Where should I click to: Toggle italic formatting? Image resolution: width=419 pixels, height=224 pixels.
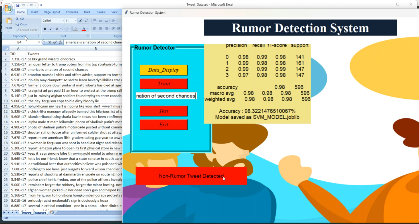[51, 29]
